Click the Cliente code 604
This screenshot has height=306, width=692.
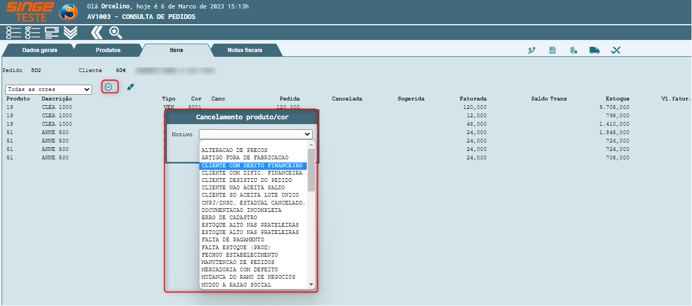(x=121, y=70)
